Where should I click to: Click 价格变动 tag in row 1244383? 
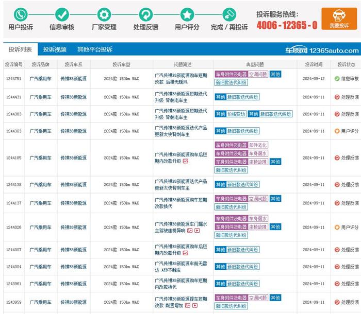(236, 114)
